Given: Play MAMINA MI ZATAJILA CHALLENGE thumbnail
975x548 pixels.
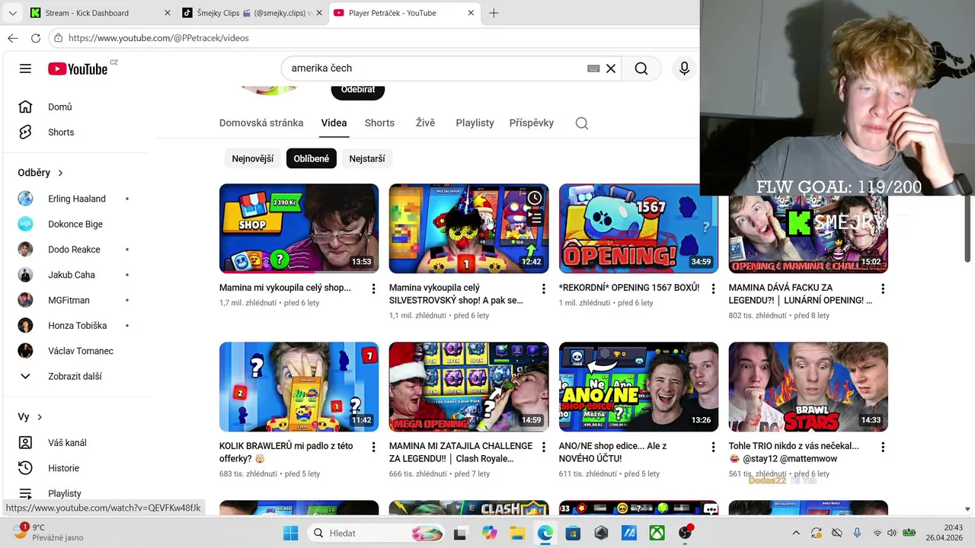Looking at the screenshot, I should pos(468,387).
